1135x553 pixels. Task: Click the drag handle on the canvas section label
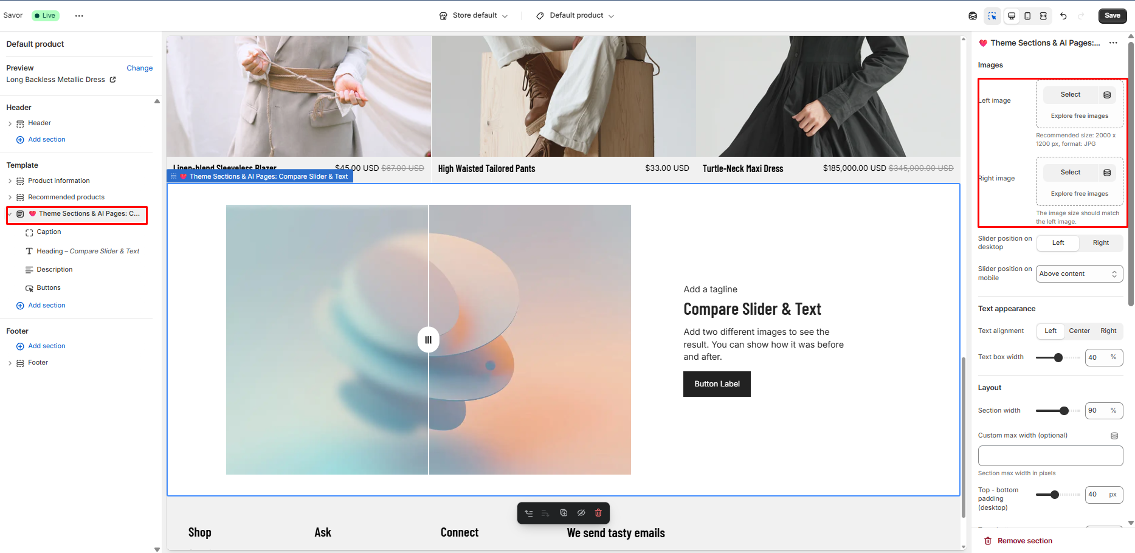click(174, 176)
